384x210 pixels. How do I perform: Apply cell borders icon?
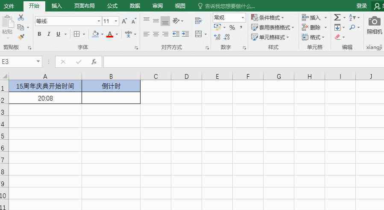(76, 34)
